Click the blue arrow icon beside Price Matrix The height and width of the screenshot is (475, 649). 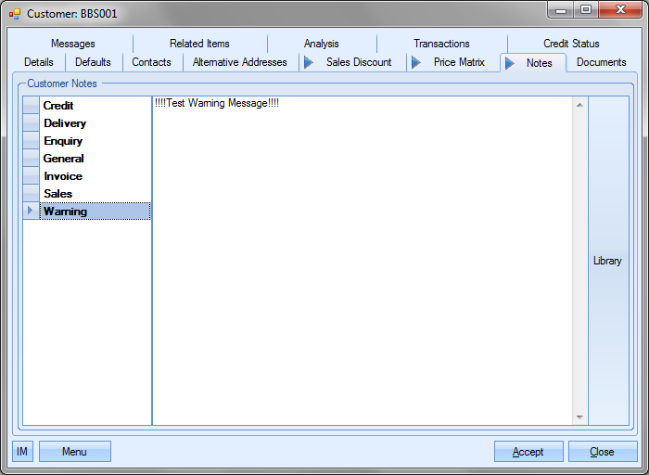[415, 63]
